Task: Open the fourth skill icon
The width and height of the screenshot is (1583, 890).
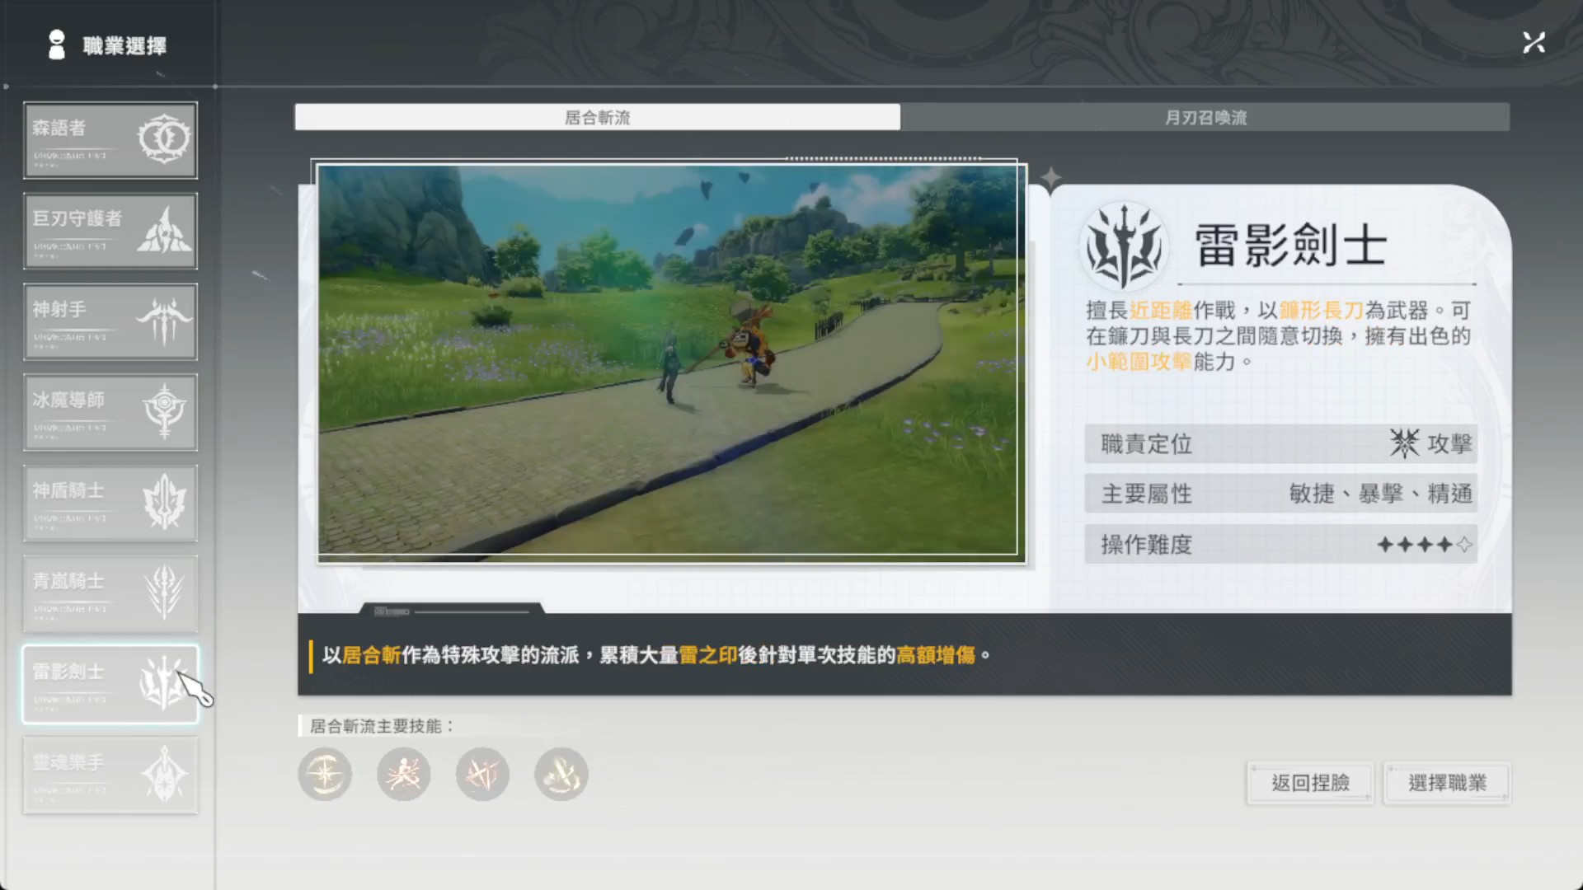Action: (561, 775)
